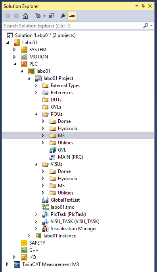Expand TwinCAT Measurement M3 project

pyautogui.click(x=7, y=264)
